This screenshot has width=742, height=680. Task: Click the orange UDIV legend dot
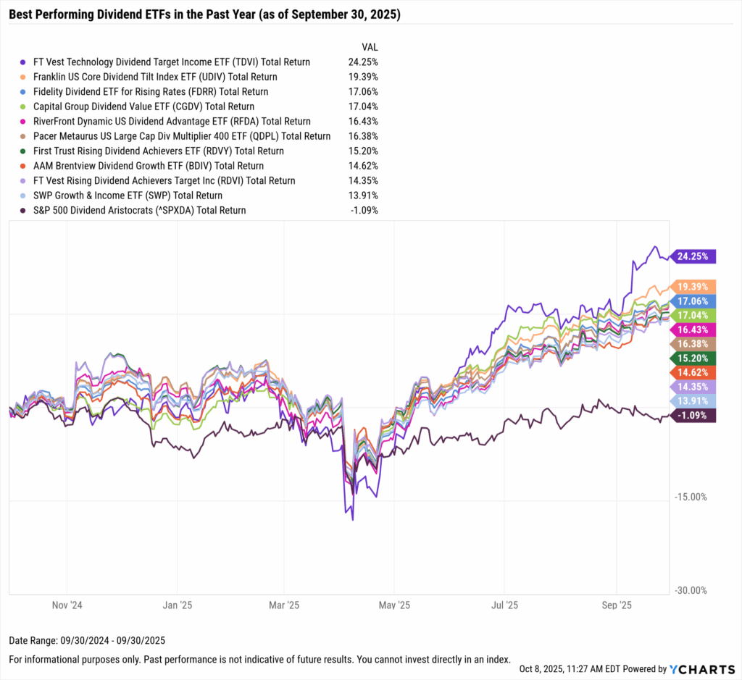click(x=23, y=77)
